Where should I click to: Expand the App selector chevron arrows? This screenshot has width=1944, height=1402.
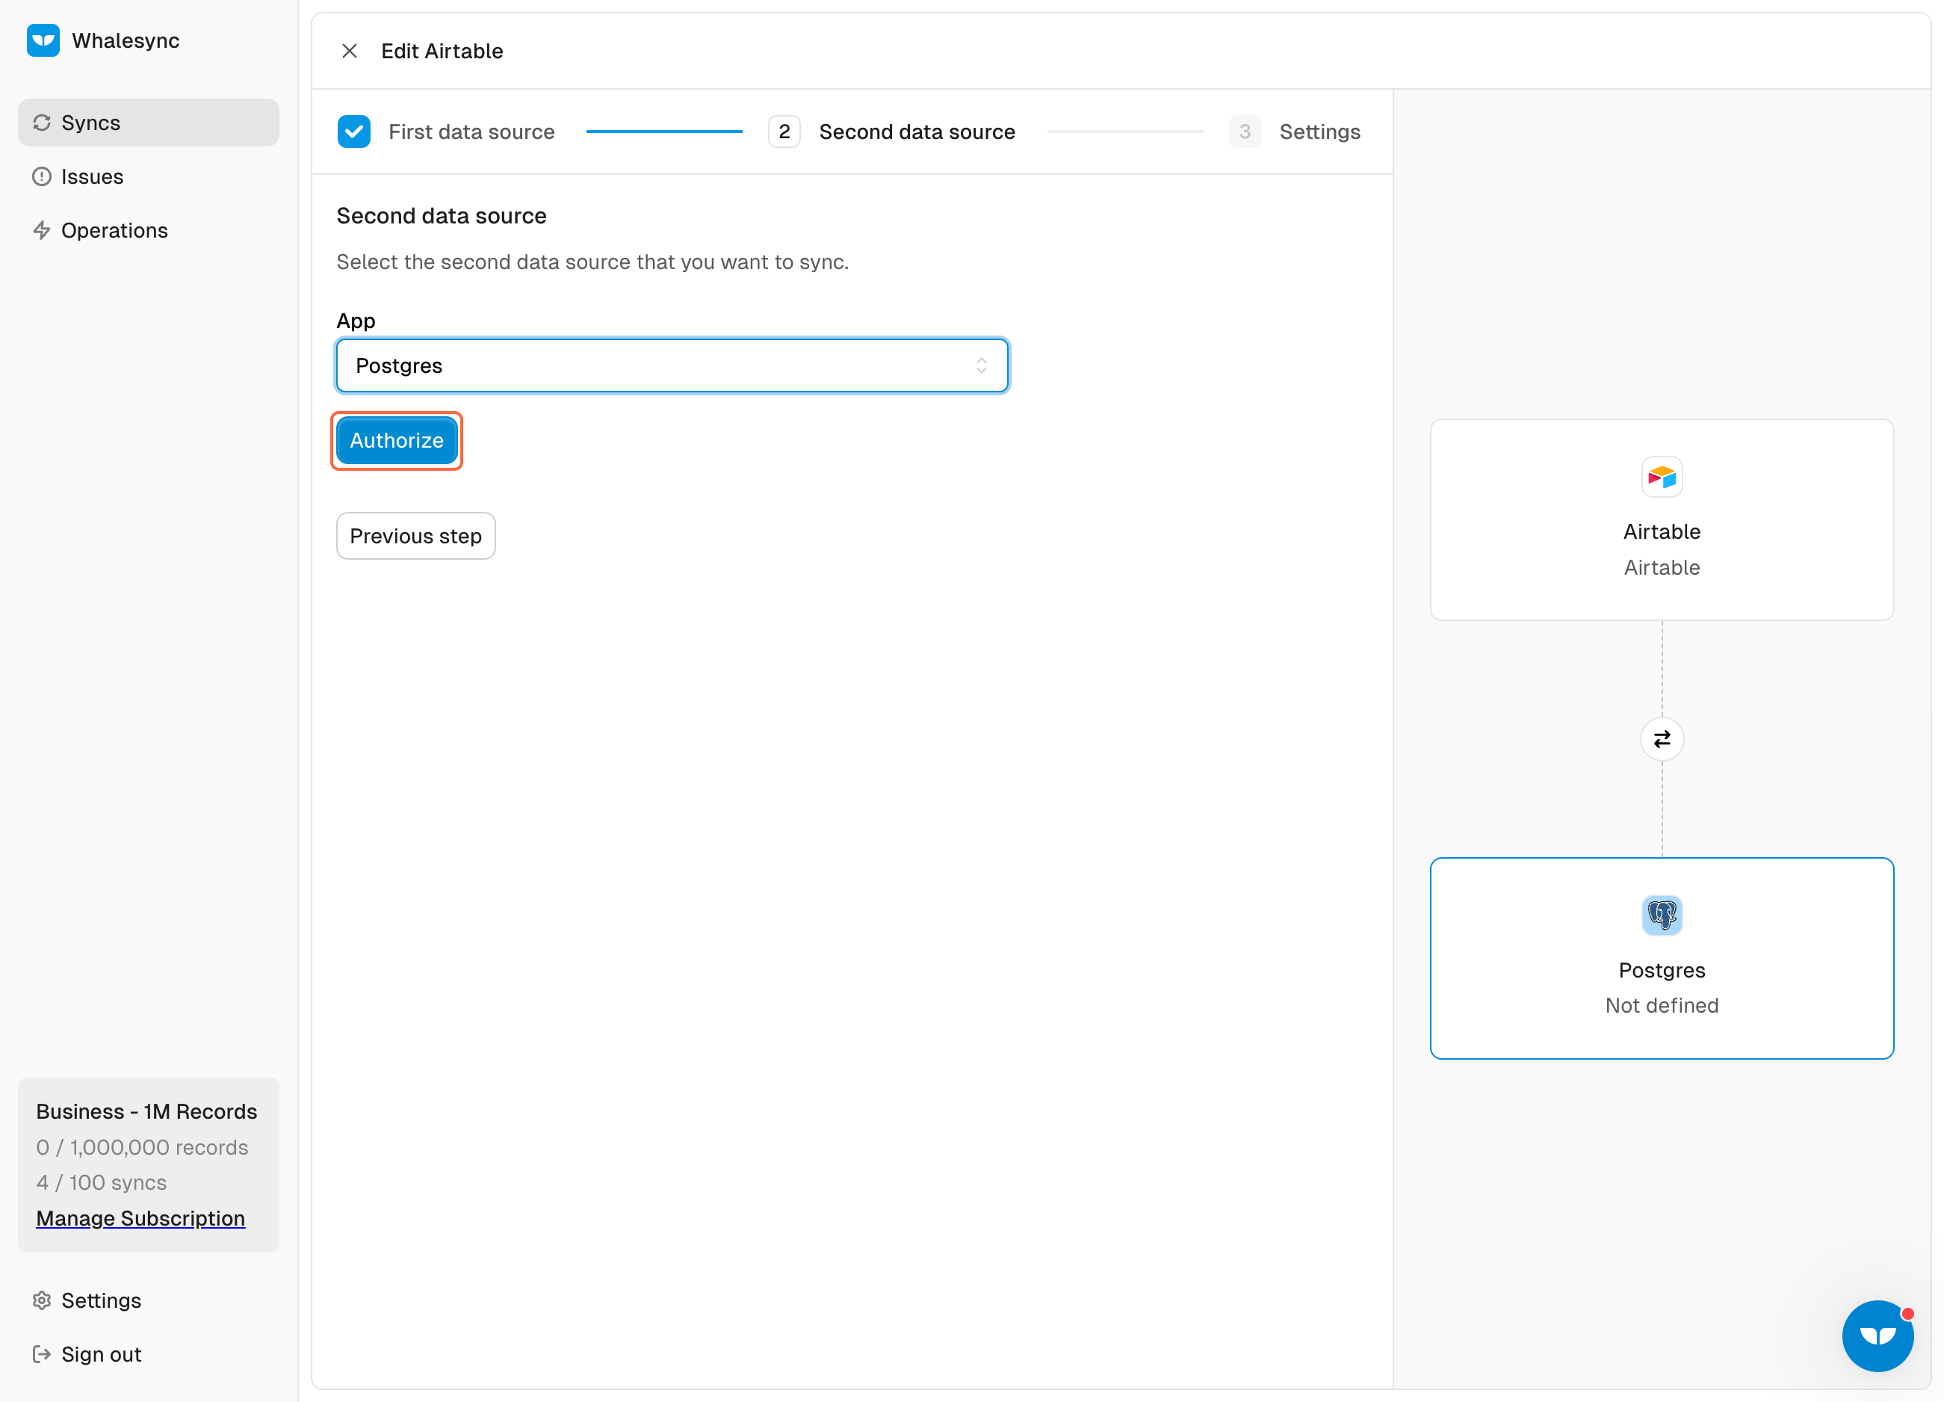982,366
